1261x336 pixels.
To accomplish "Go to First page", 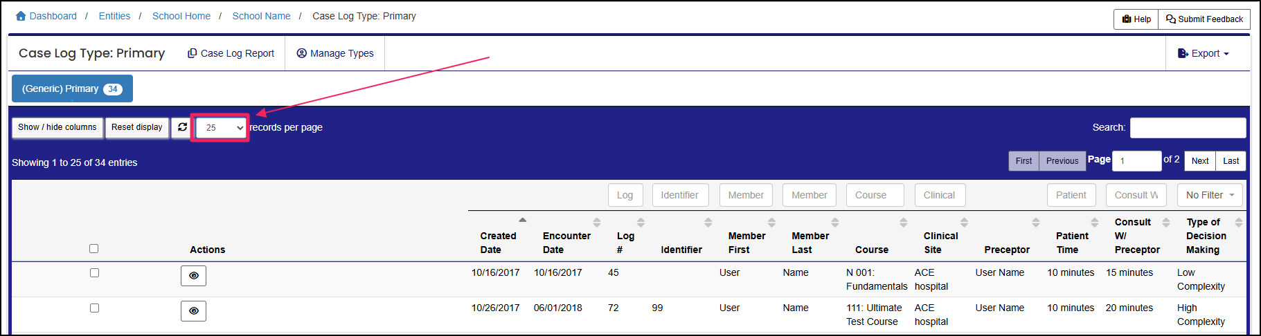I will (x=1023, y=161).
